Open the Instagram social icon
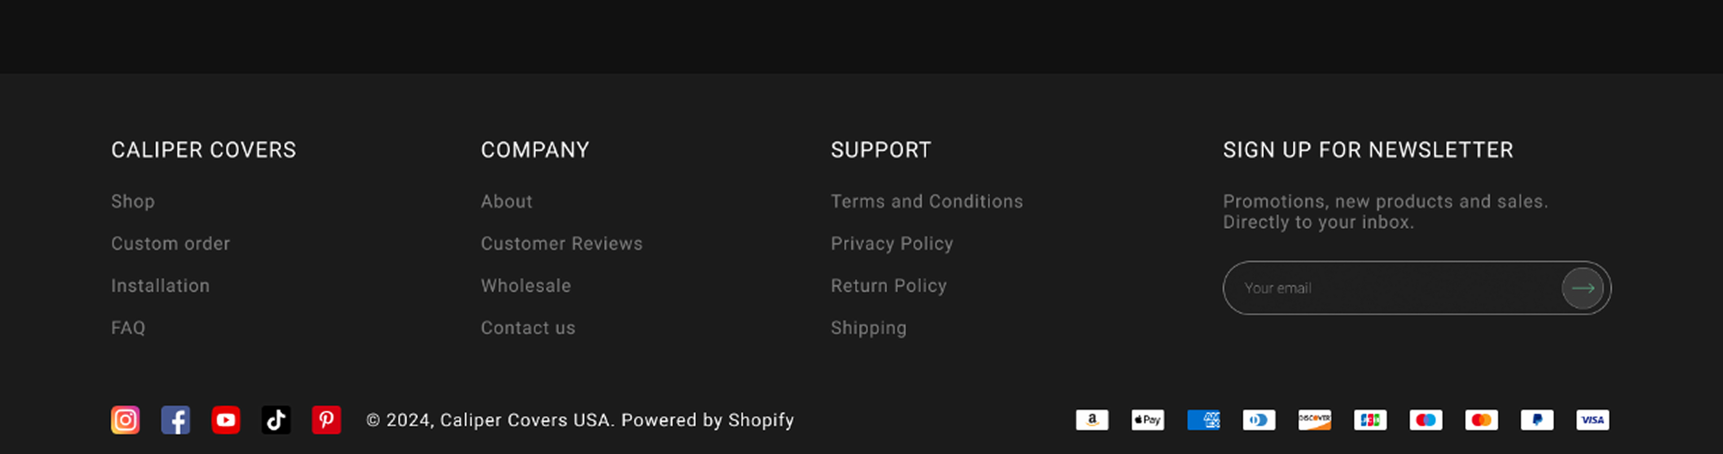Viewport: 1723px width, 454px height. click(125, 420)
